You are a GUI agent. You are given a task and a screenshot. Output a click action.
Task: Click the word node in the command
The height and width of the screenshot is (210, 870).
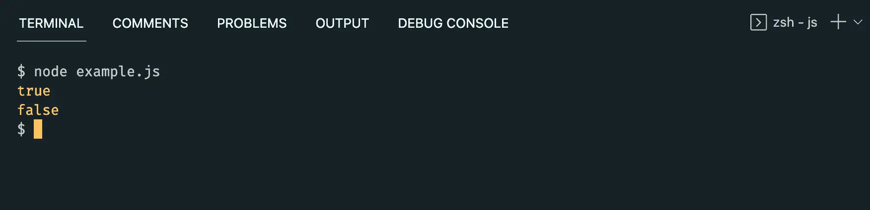tap(50, 72)
